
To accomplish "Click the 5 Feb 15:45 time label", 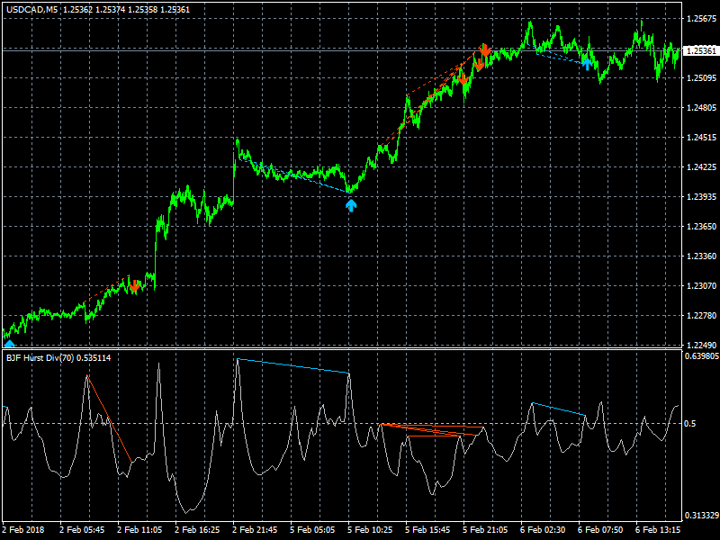I will click(x=427, y=530).
